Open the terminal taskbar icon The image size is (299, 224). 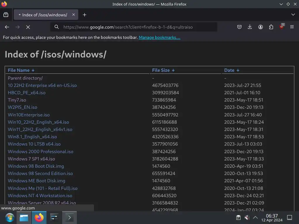[x=69, y=218]
